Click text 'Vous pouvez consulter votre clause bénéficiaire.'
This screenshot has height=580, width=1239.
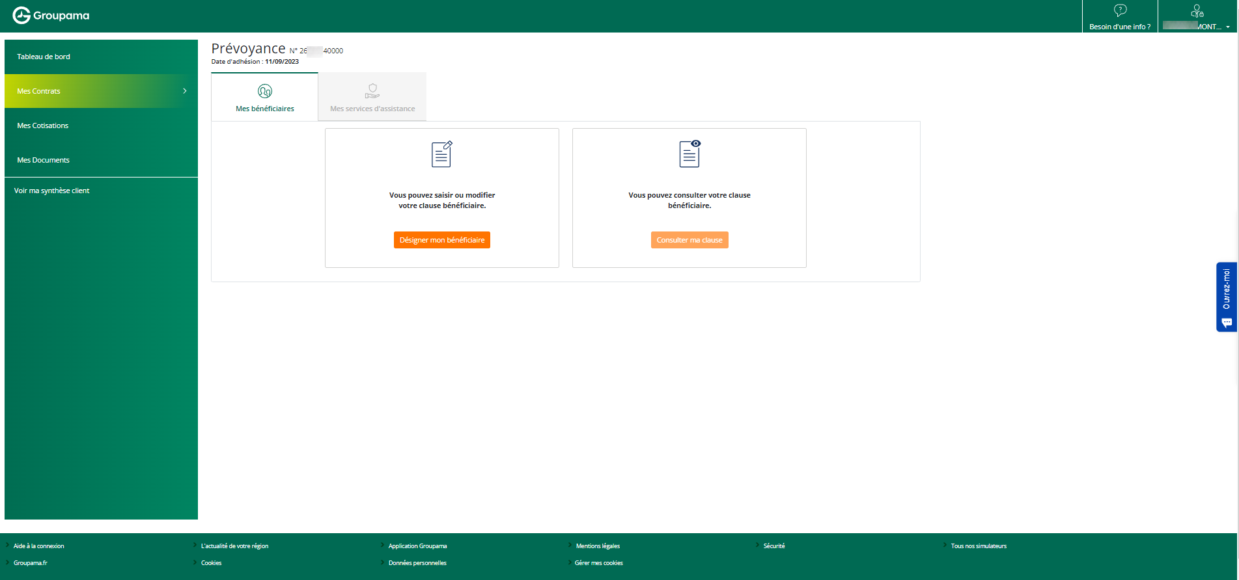click(689, 200)
